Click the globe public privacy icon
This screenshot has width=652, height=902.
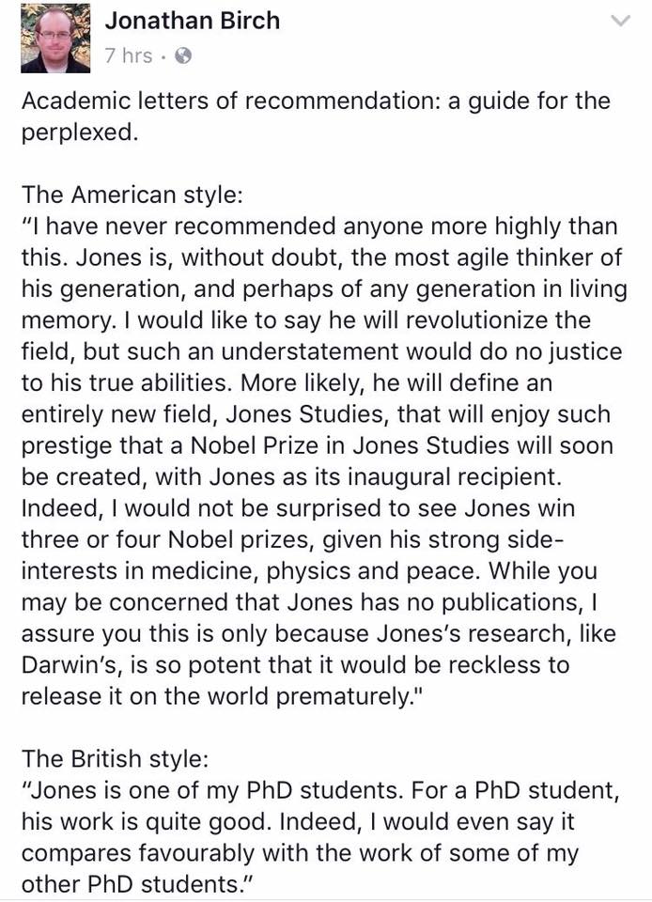click(183, 56)
